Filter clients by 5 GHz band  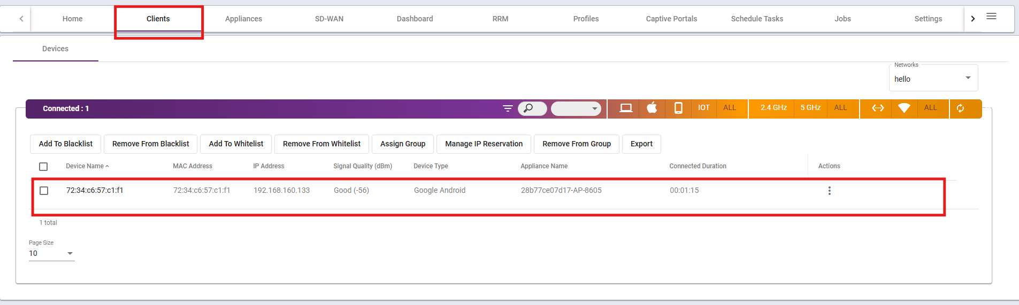(810, 108)
